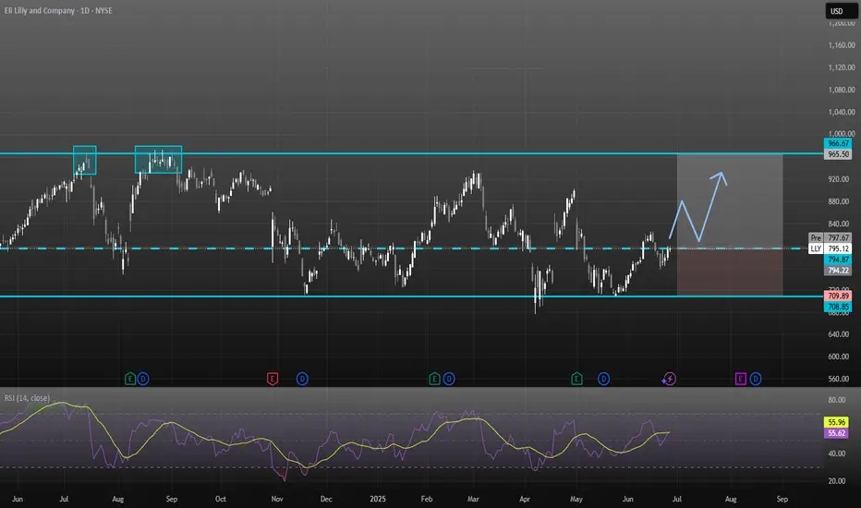This screenshot has height=508, width=861.
Task: Click the Pre 797.67 pre-market price label
Action: pos(831,237)
